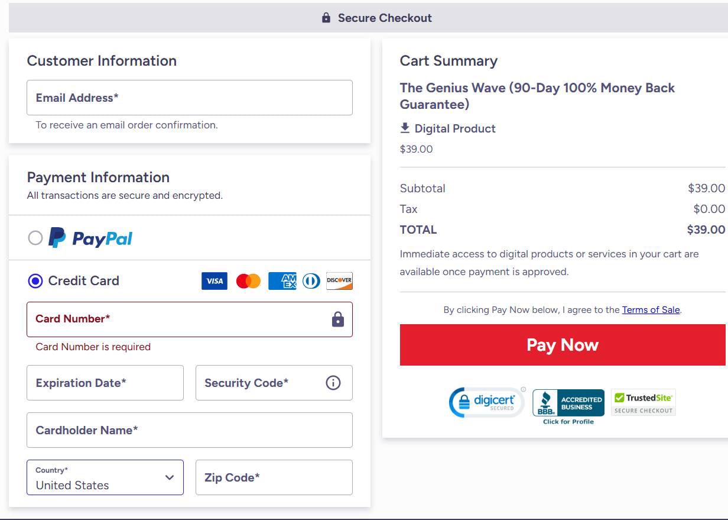Click the Visa card icon
Screen dimensions: 728x520
pos(214,281)
